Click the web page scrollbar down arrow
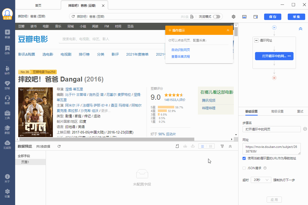This screenshot has width=308, height=205. pyautogui.click(x=236, y=135)
